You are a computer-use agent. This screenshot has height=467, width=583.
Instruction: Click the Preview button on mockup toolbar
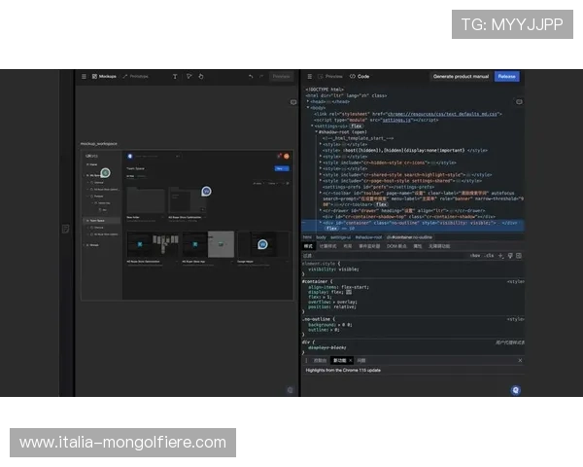(281, 76)
